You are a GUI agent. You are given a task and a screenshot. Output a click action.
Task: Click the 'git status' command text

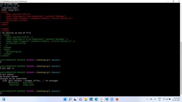click(8, 75)
